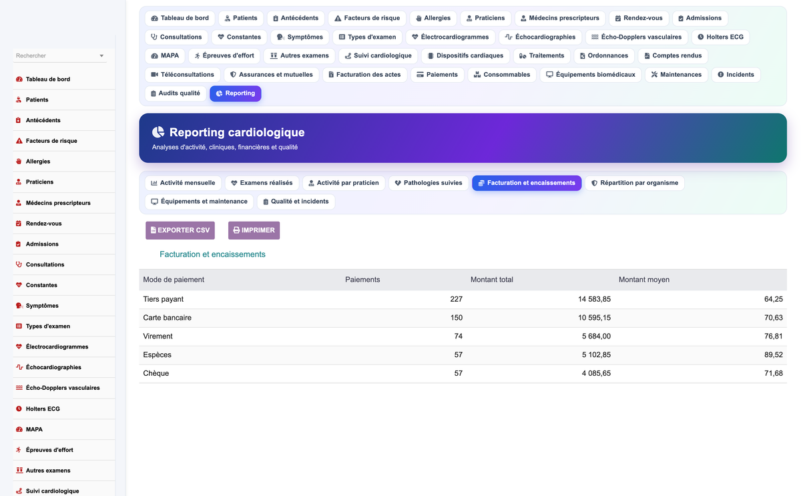Open the Paiements top tab
Screen dimensions: 801x496
coord(437,74)
